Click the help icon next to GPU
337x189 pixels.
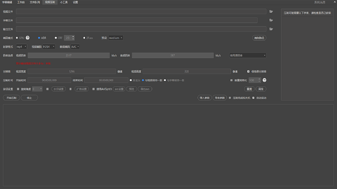pos(28,38)
